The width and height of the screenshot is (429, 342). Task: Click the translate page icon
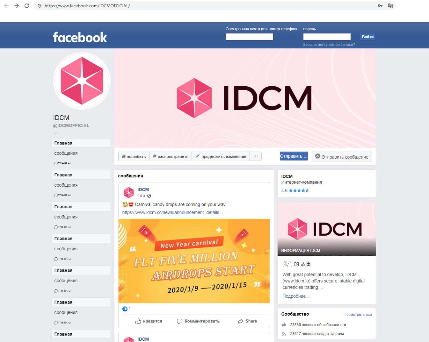coord(390,6)
